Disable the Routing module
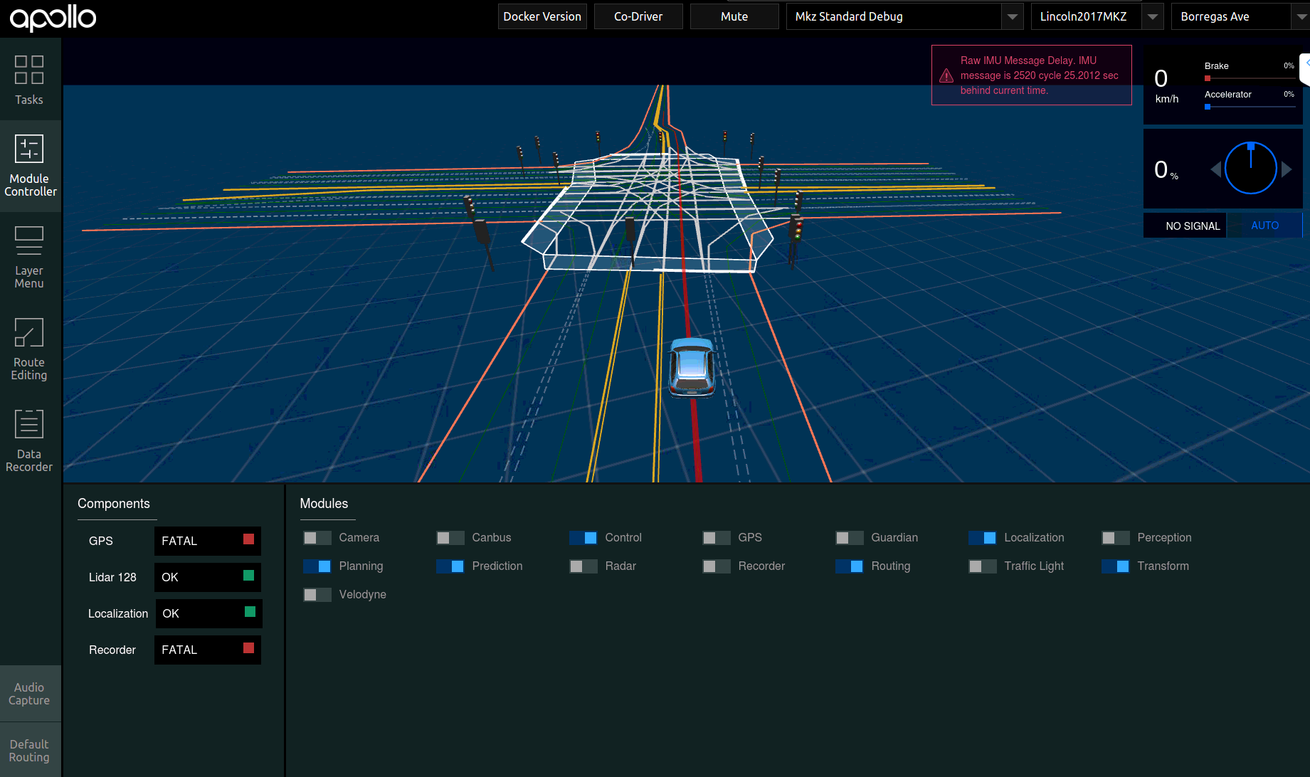The image size is (1310, 777). (850, 566)
